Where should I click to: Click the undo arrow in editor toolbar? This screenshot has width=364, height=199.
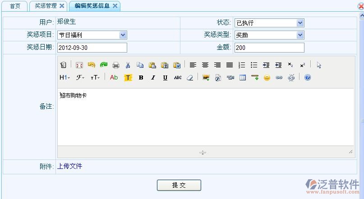click(92, 65)
